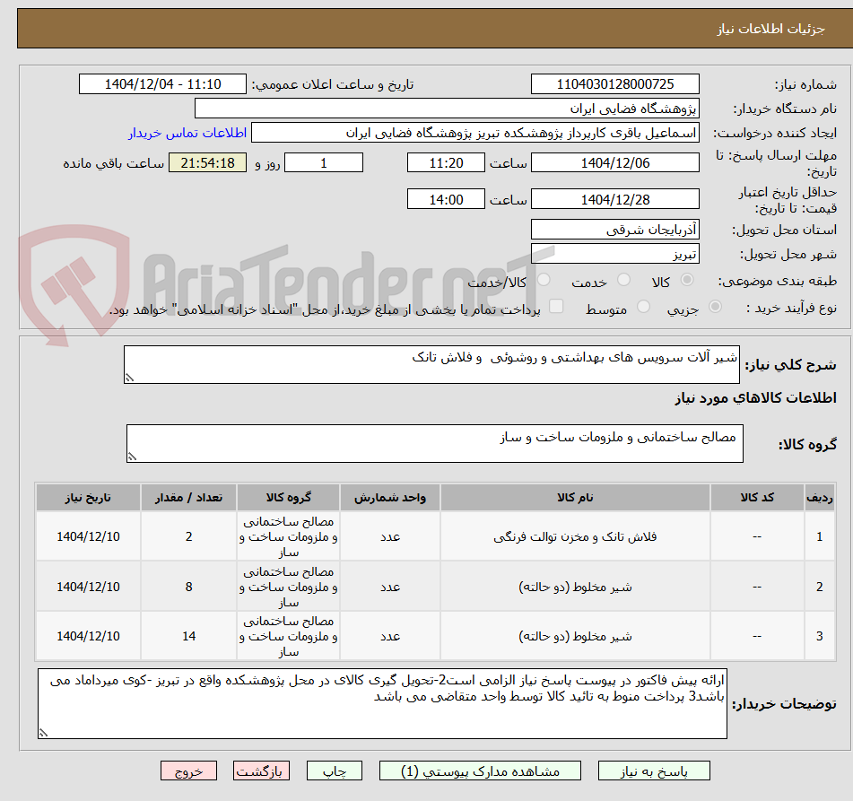Click 'شیر مخلوط (دو حالته)' in row 2

tap(575, 587)
